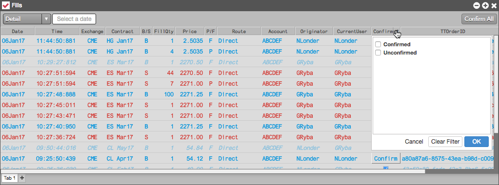Click the vertical scrollbar on the right edge
Viewport: 499px width, 185px height.
tap(496, 84)
